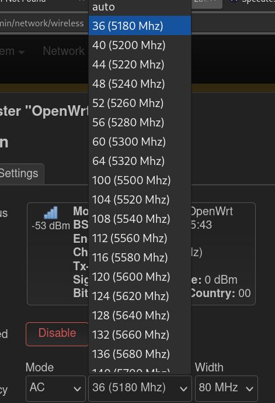Choose channel 64 (5320 Mhz)
The width and height of the screenshot is (275, 403).
coord(140,161)
